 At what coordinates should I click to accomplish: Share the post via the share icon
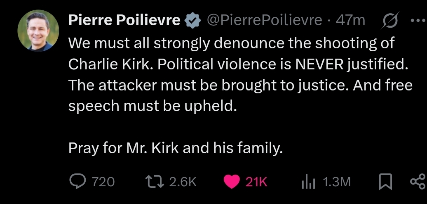point(418,182)
